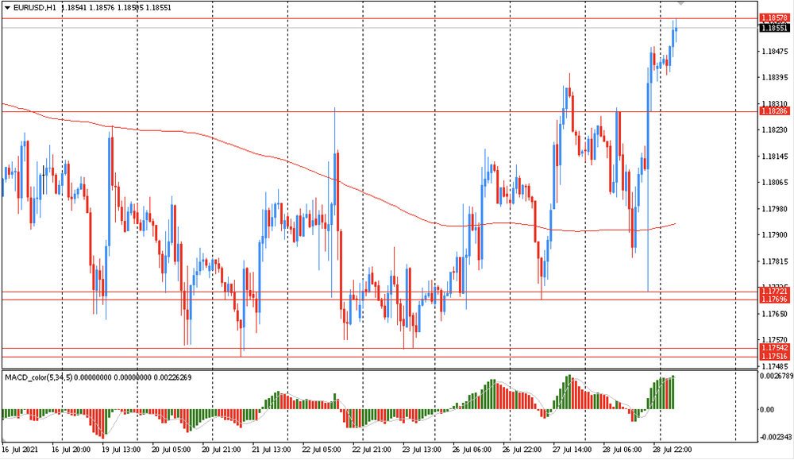Click the MACD scale value -0.002343

[776, 437]
